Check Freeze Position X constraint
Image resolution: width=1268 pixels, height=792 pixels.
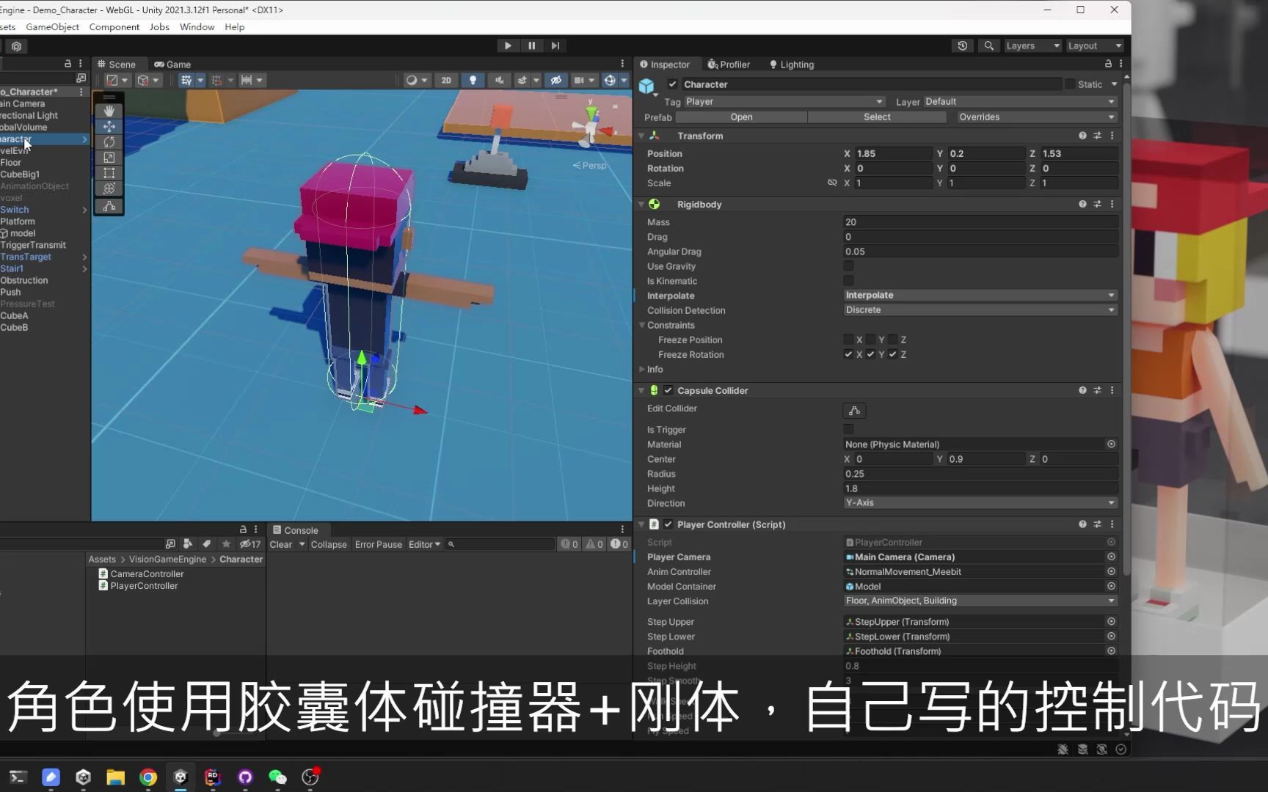click(848, 340)
